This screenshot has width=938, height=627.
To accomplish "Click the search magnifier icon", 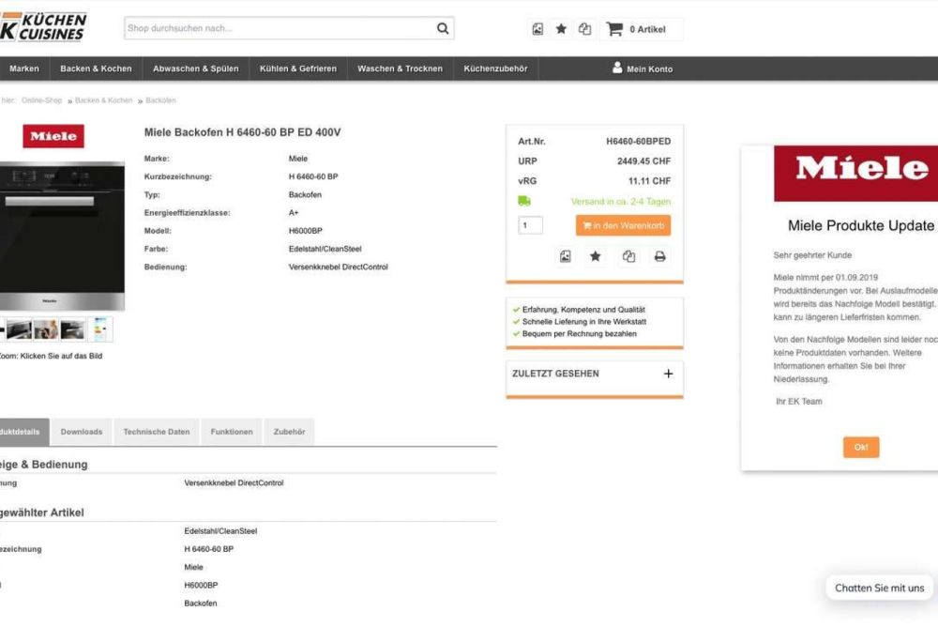I will pos(443,28).
